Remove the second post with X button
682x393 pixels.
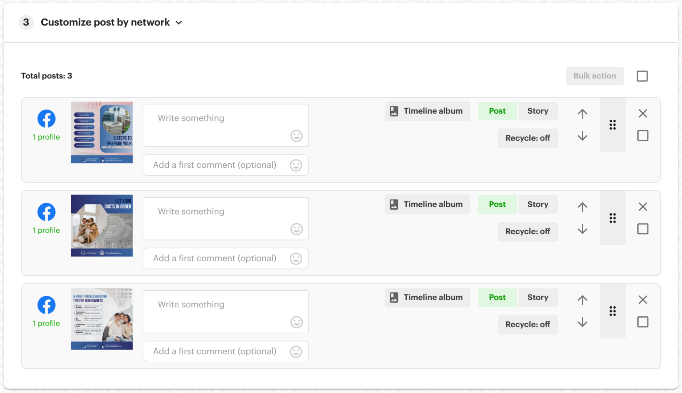643,207
